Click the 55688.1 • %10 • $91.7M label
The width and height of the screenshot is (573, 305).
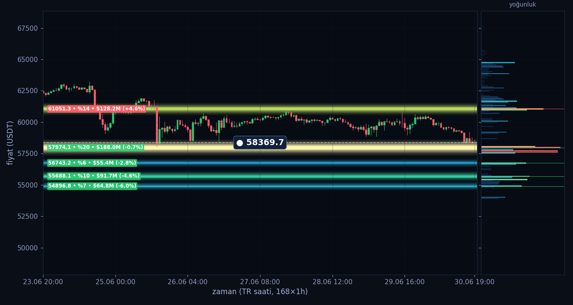(x=94, y=176)
